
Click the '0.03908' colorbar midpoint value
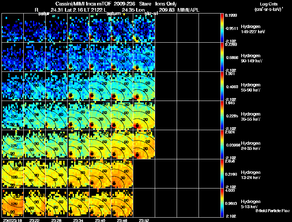click(x=233, y=145)
